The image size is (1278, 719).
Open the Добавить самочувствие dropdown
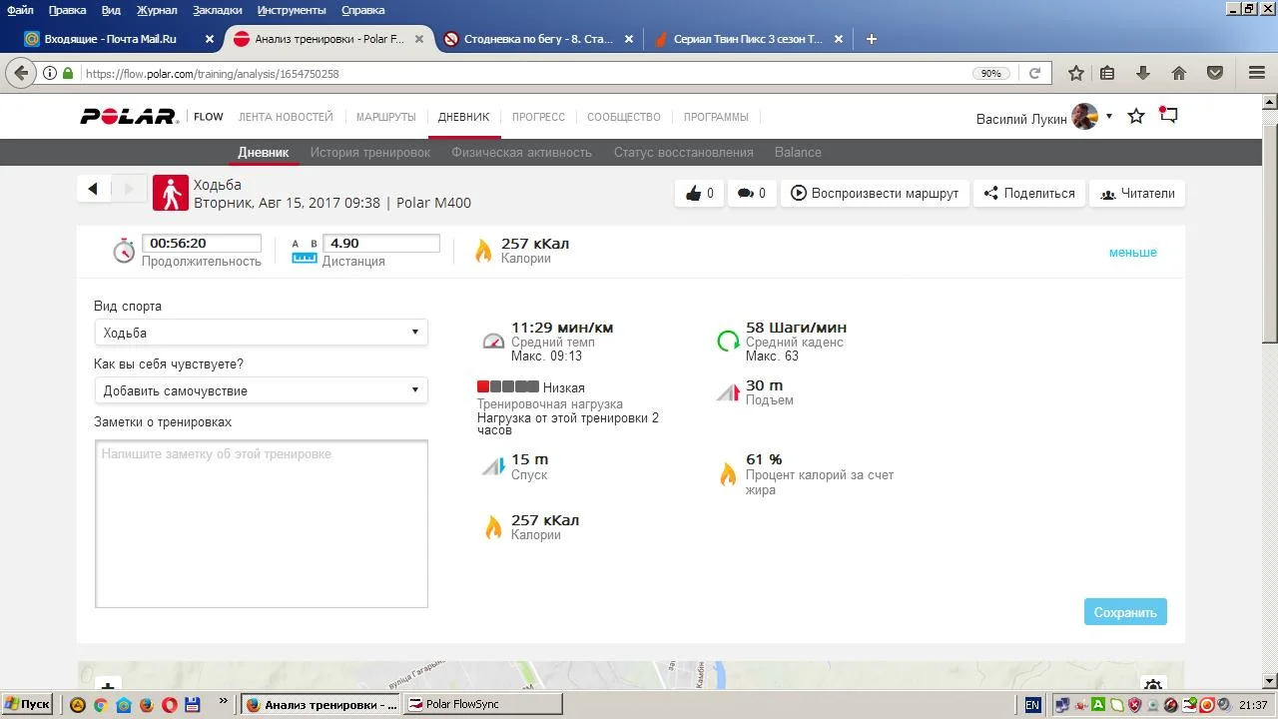pos(261,390)
